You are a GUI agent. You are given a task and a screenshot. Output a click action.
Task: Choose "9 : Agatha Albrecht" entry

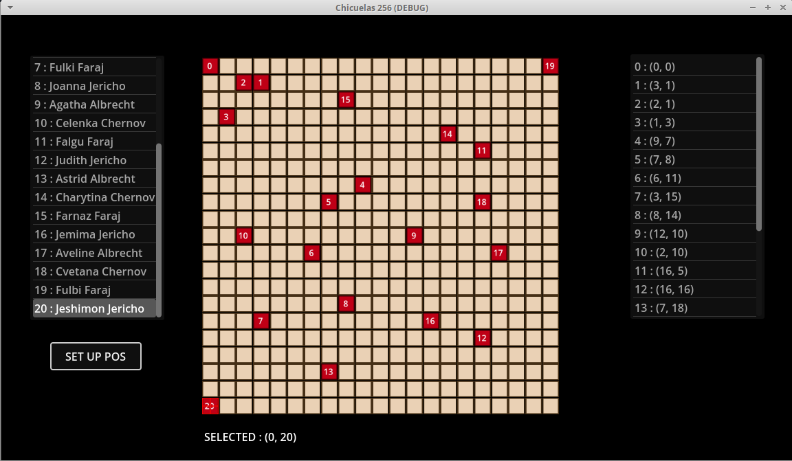94,104
